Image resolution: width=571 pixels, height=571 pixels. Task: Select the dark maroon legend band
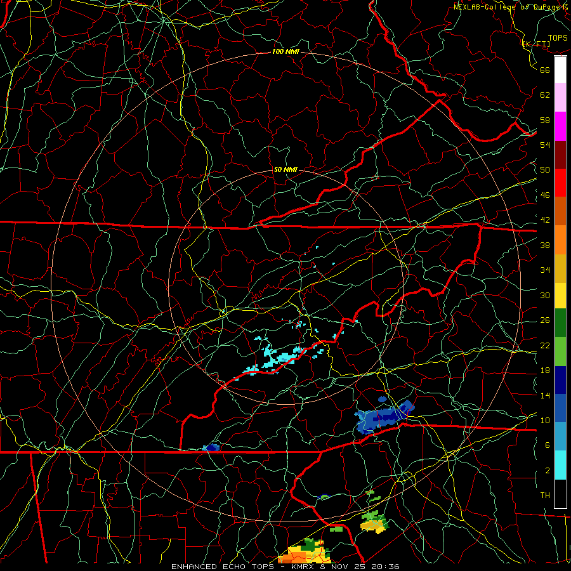tap(560, 154)
